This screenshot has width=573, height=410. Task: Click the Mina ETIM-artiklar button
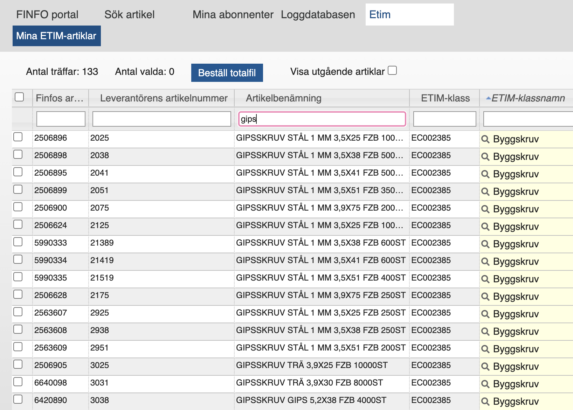coord(56,36)
